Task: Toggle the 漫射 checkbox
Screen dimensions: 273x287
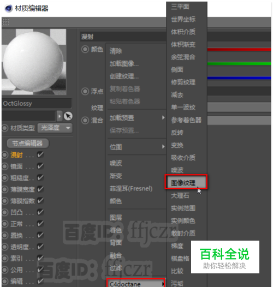Action: [40, 154]
